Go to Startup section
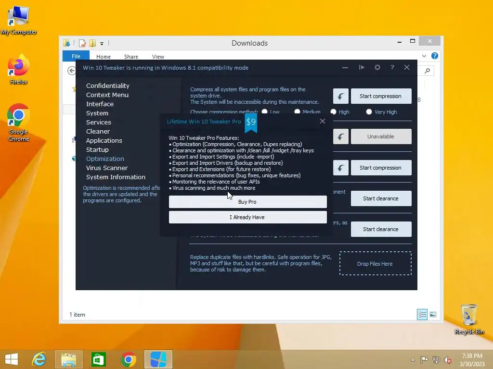Screen dimensions: 493x369 click(x=97, y=149)
